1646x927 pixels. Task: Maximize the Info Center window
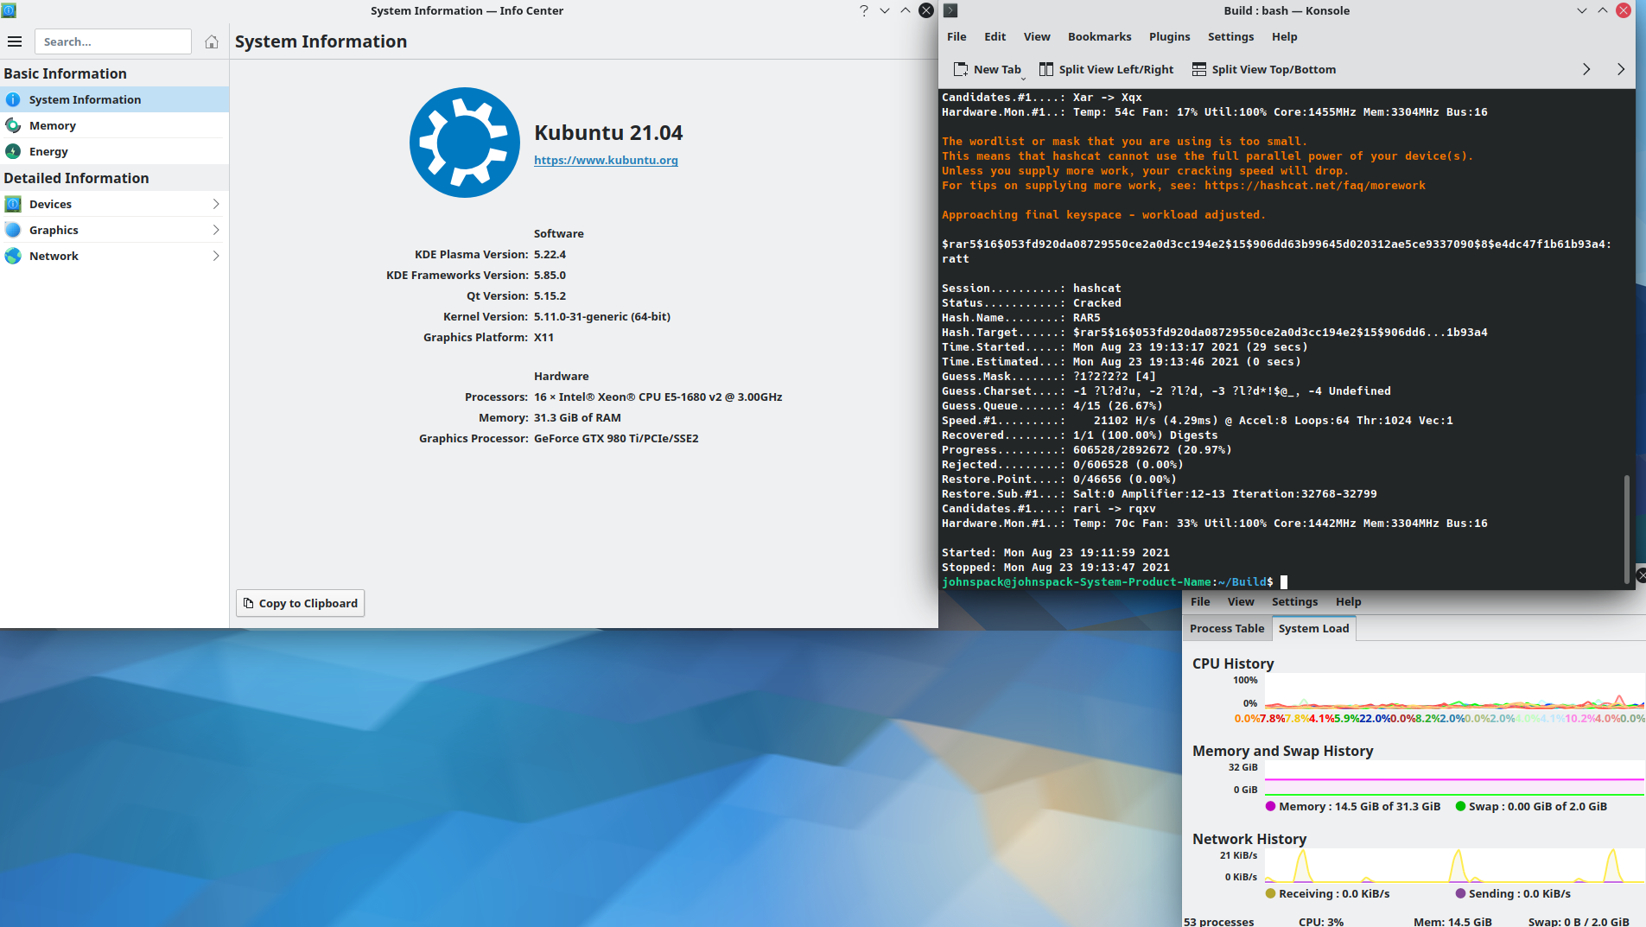tap(906, 10)
